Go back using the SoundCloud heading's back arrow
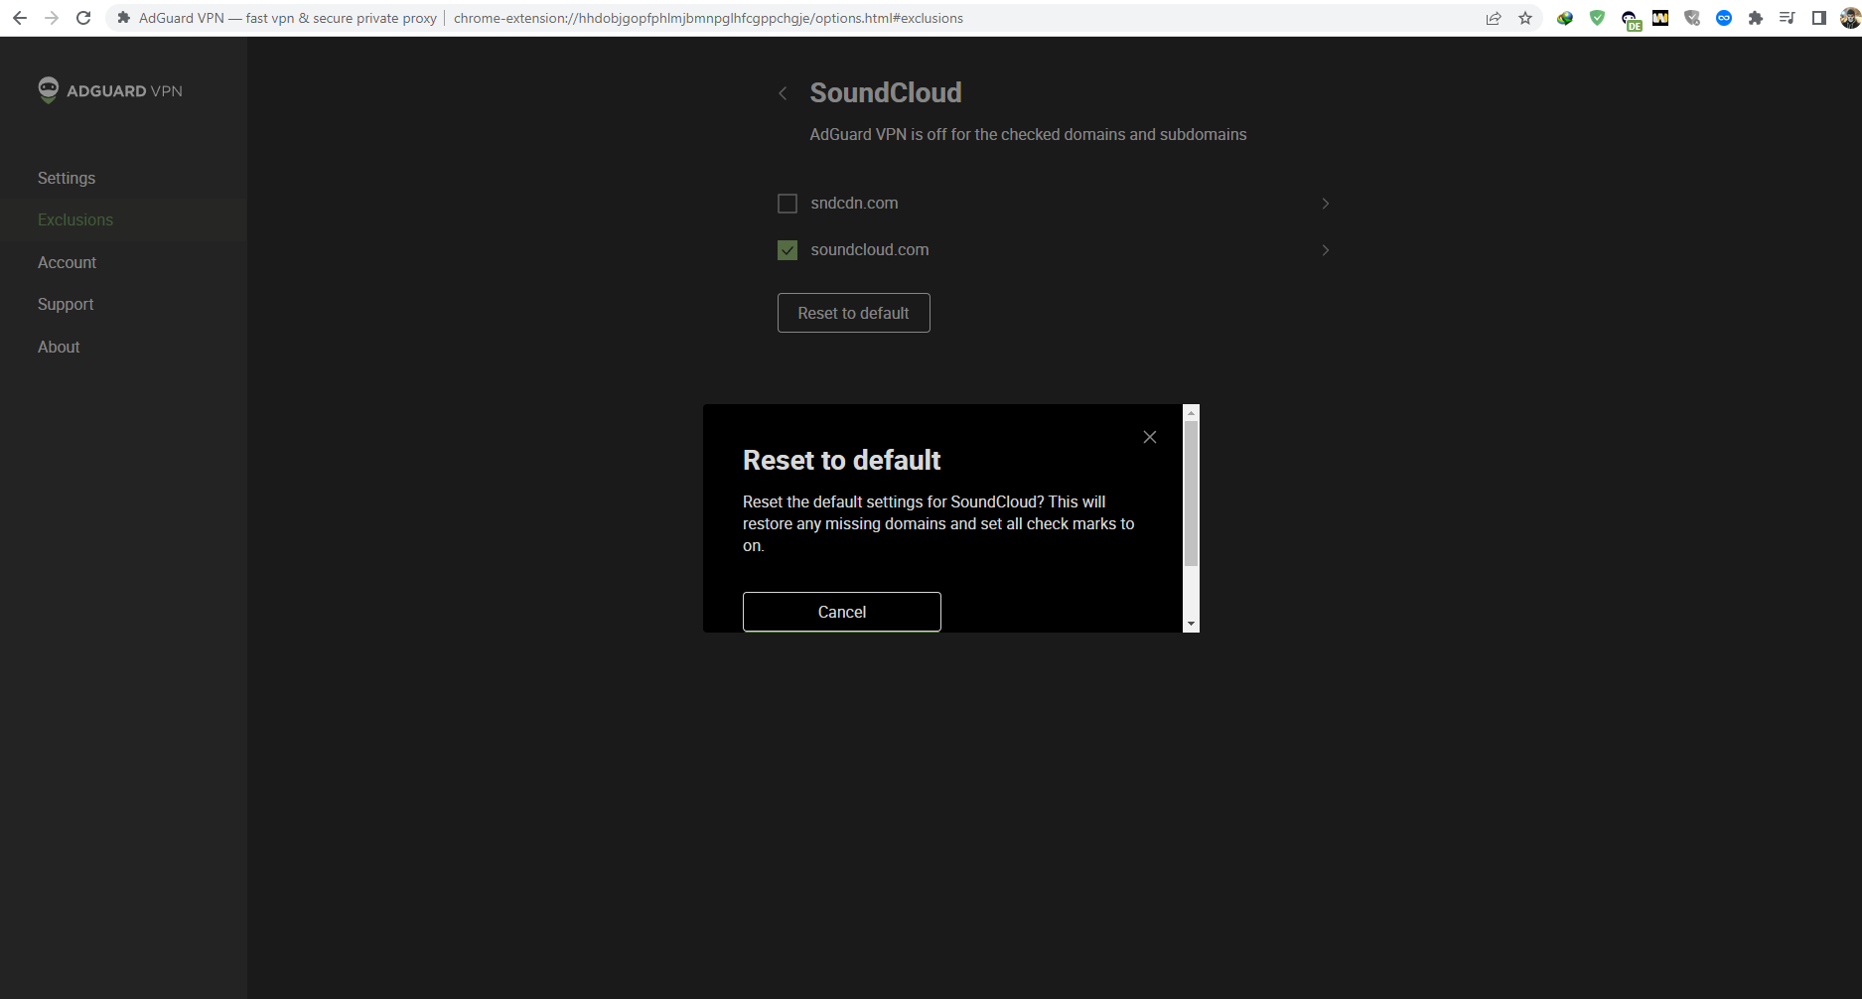Viewport: 1862px width, 999px height. tap(784, 92)
